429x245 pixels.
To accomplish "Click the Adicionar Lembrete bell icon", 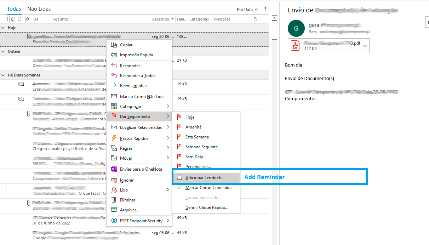I will [180, 178].
